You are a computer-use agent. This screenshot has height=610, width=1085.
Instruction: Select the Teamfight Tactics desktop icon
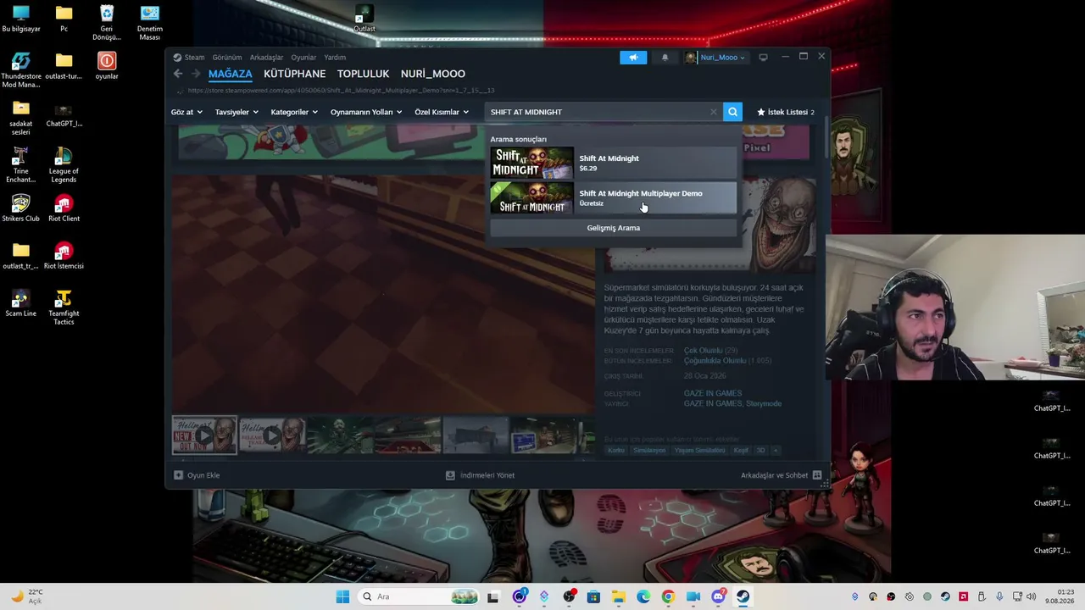point(64,308)
